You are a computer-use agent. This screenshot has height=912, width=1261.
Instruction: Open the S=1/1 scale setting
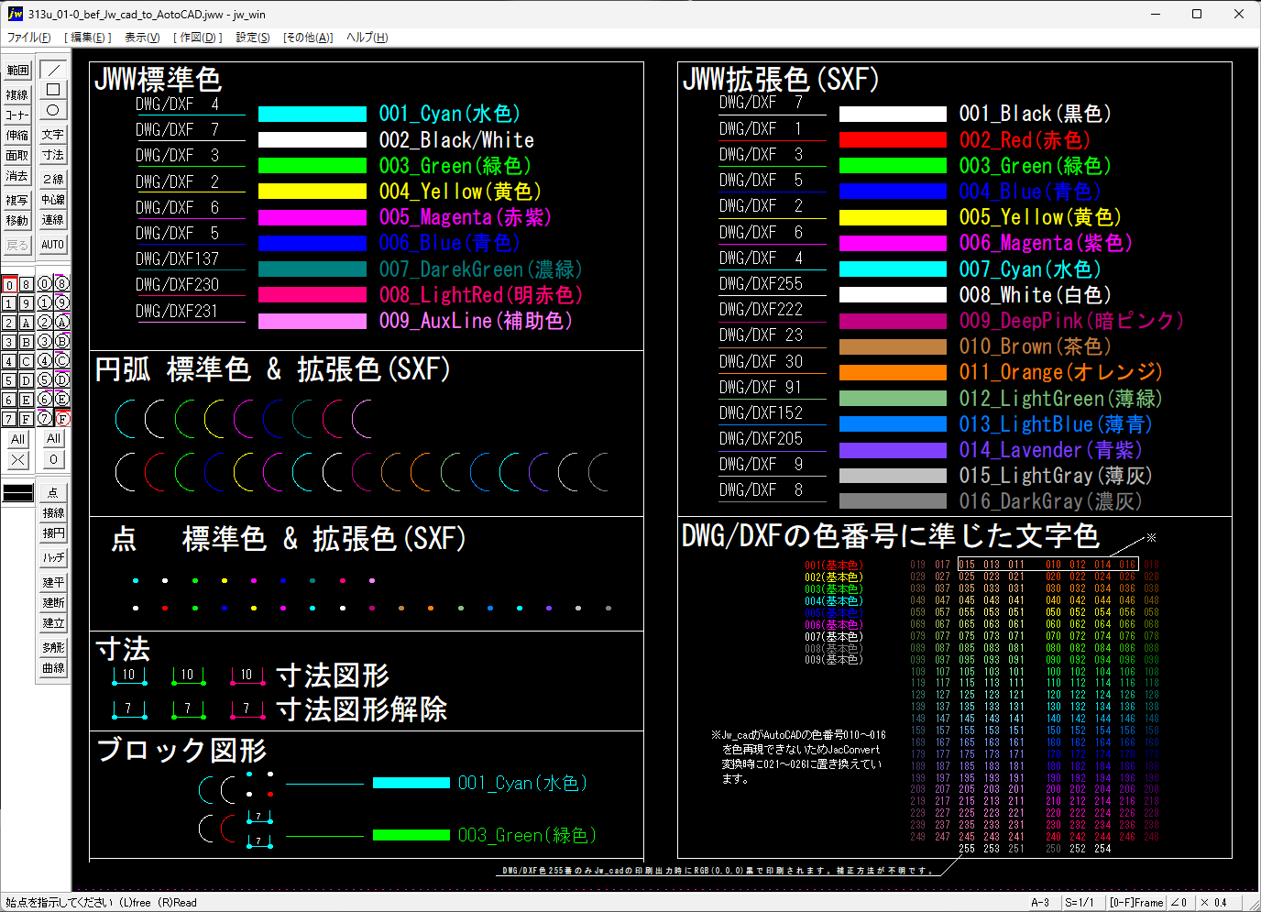coord(1080,902)
